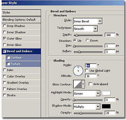Click the Soften px input field
The image size is (126, 120).
tap(110, 52)
